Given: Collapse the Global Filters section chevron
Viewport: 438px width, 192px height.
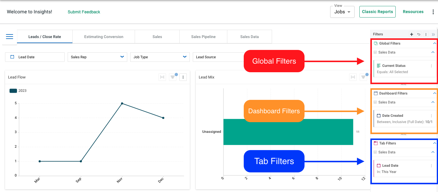Looking at the screenshot, I should point(434,43).
